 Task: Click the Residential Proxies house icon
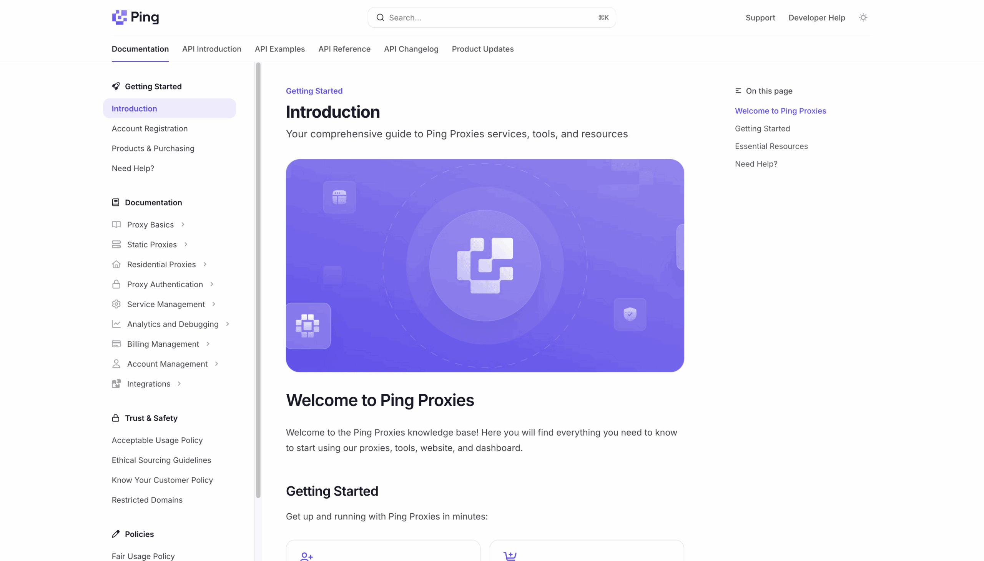click(x=116, y=264)
